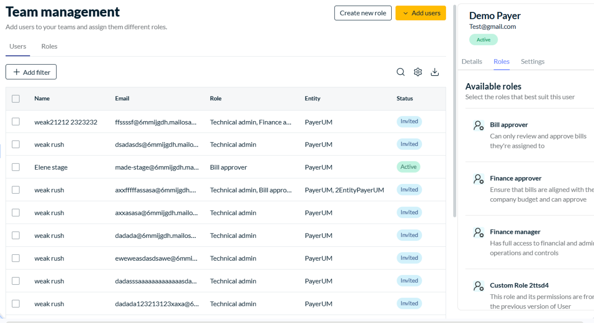
Task: Click email axxasasa@6mmijgdh.mailo…
Action: (156, 213)
